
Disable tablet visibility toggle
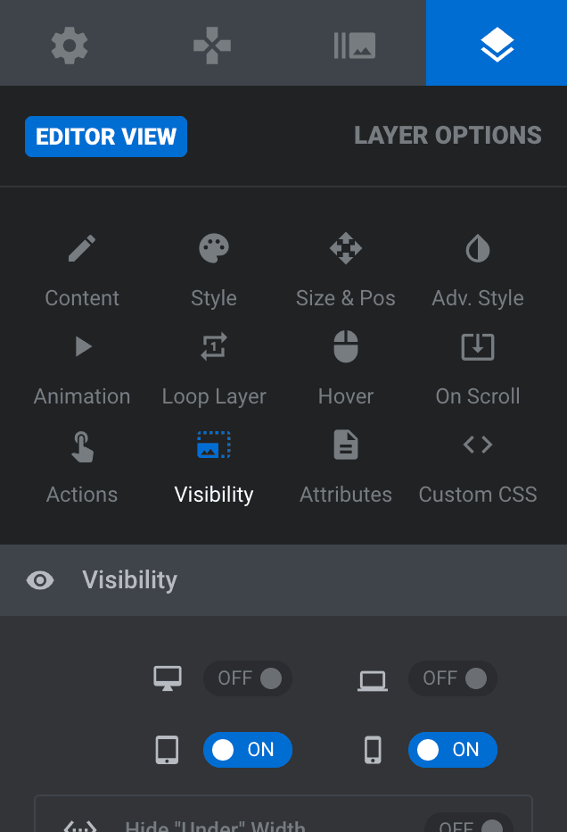coord(248,750)
